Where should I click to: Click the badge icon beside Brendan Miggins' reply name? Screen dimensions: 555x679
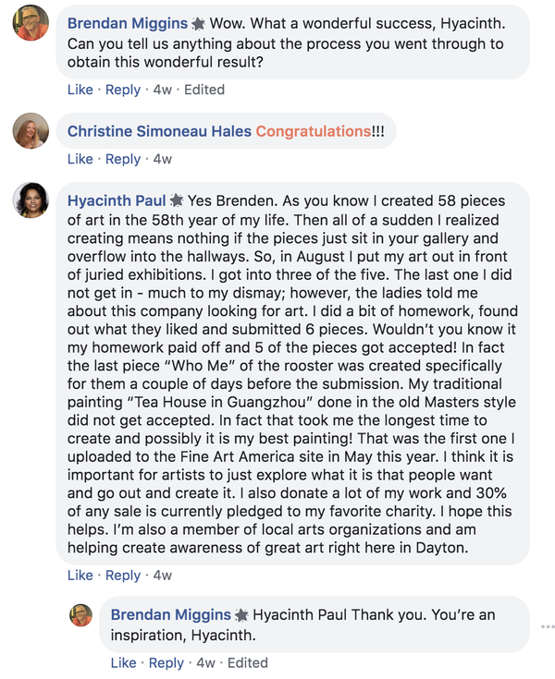coord(241,615)
